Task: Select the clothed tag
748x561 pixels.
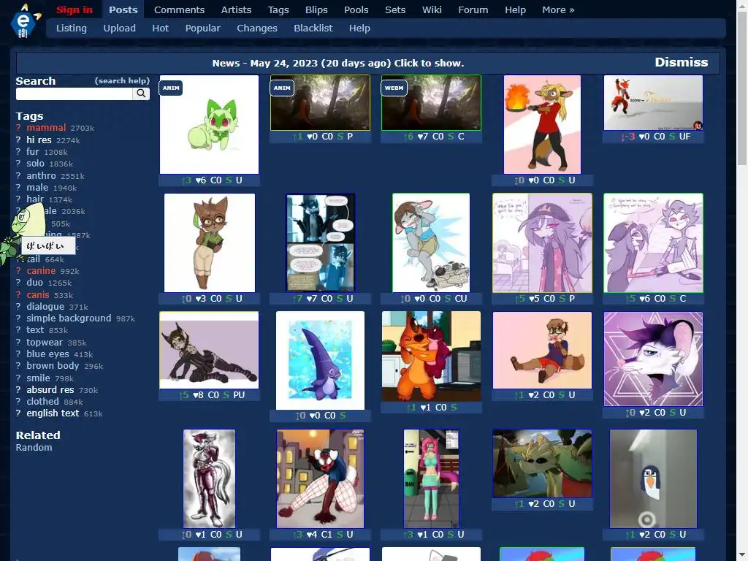Action: (x=42, y=402)
